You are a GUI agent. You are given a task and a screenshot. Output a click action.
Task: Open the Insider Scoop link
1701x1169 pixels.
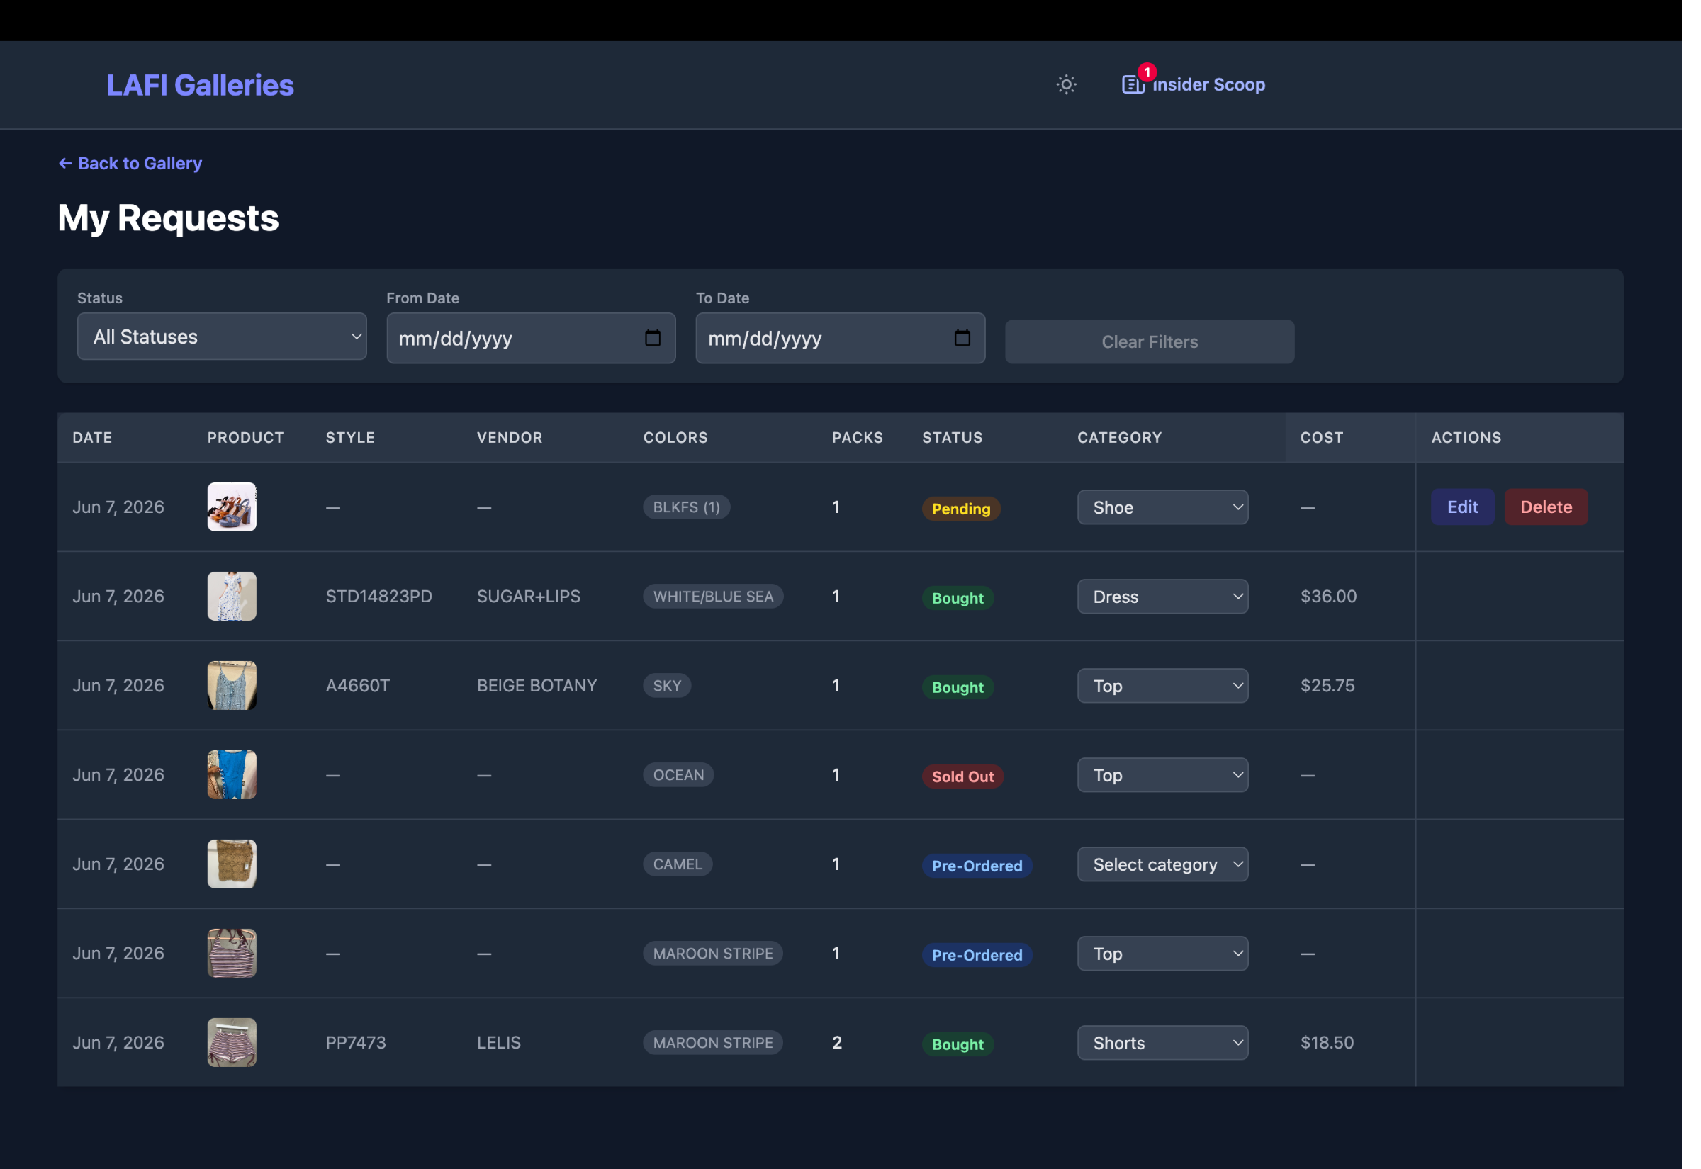pos(1194,84)
